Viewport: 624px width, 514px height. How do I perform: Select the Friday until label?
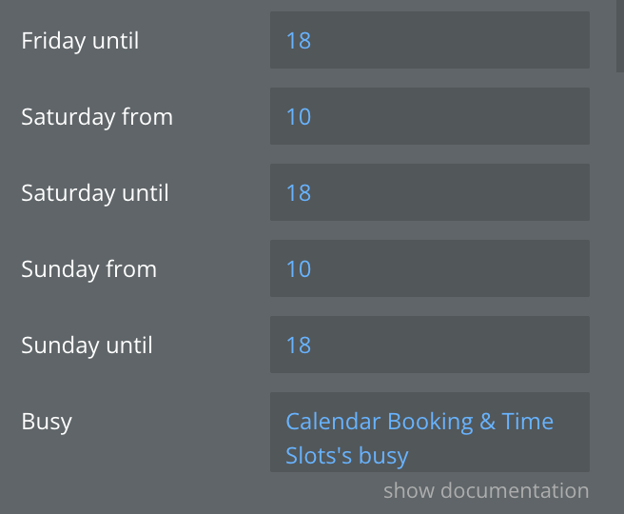coord(80,41)
